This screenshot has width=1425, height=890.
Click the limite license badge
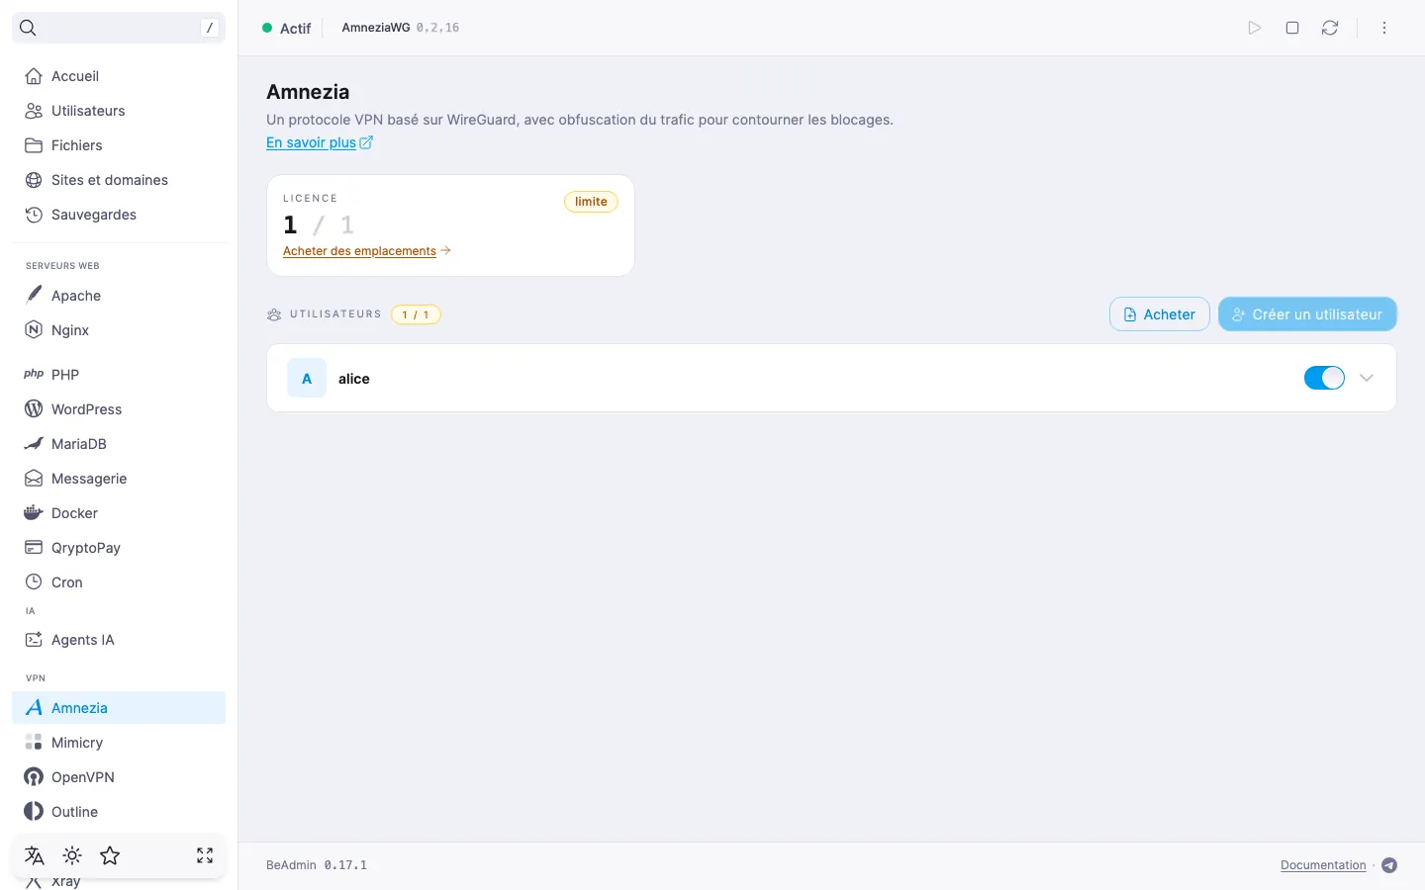tap(591, 202)
